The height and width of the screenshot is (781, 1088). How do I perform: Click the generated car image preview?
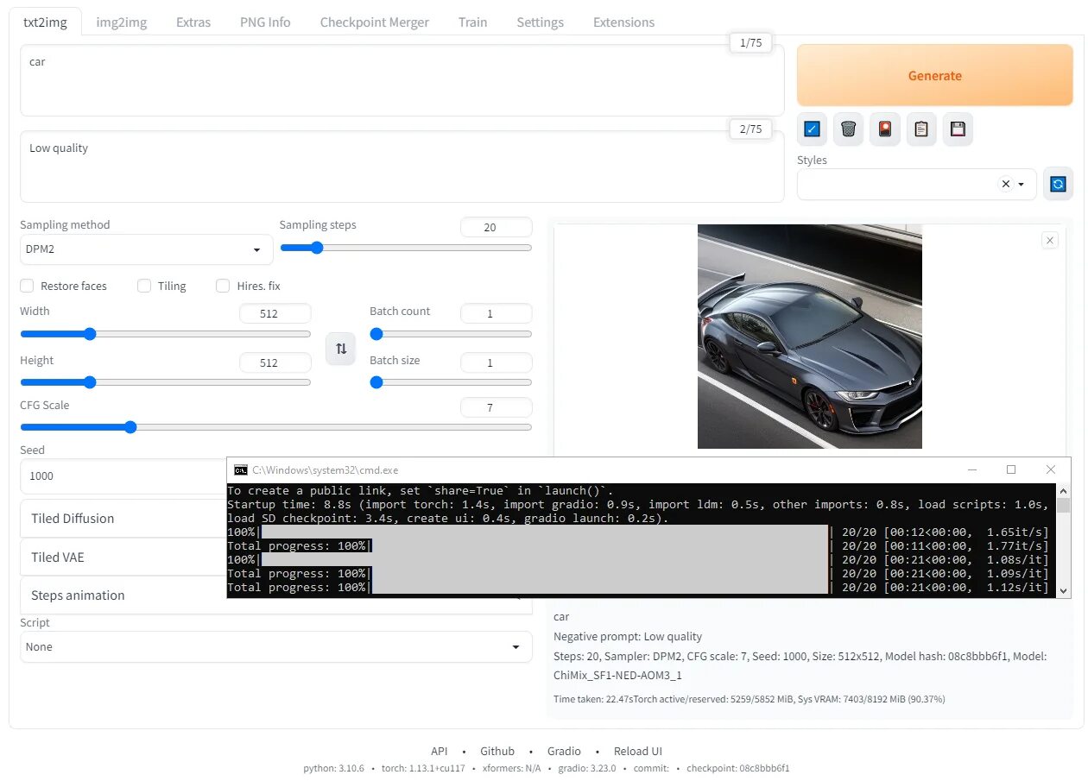click(809, 337)
